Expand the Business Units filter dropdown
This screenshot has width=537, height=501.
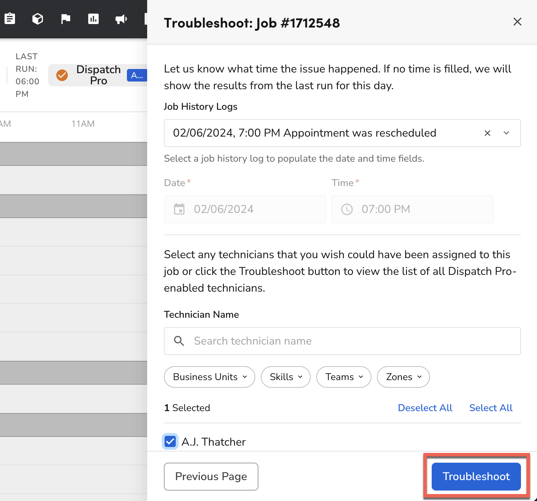click(209, 377)
